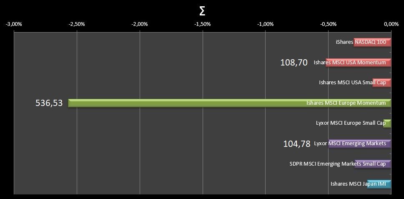
Task: Select the 0,00% axis label
Action: point(391,24)
